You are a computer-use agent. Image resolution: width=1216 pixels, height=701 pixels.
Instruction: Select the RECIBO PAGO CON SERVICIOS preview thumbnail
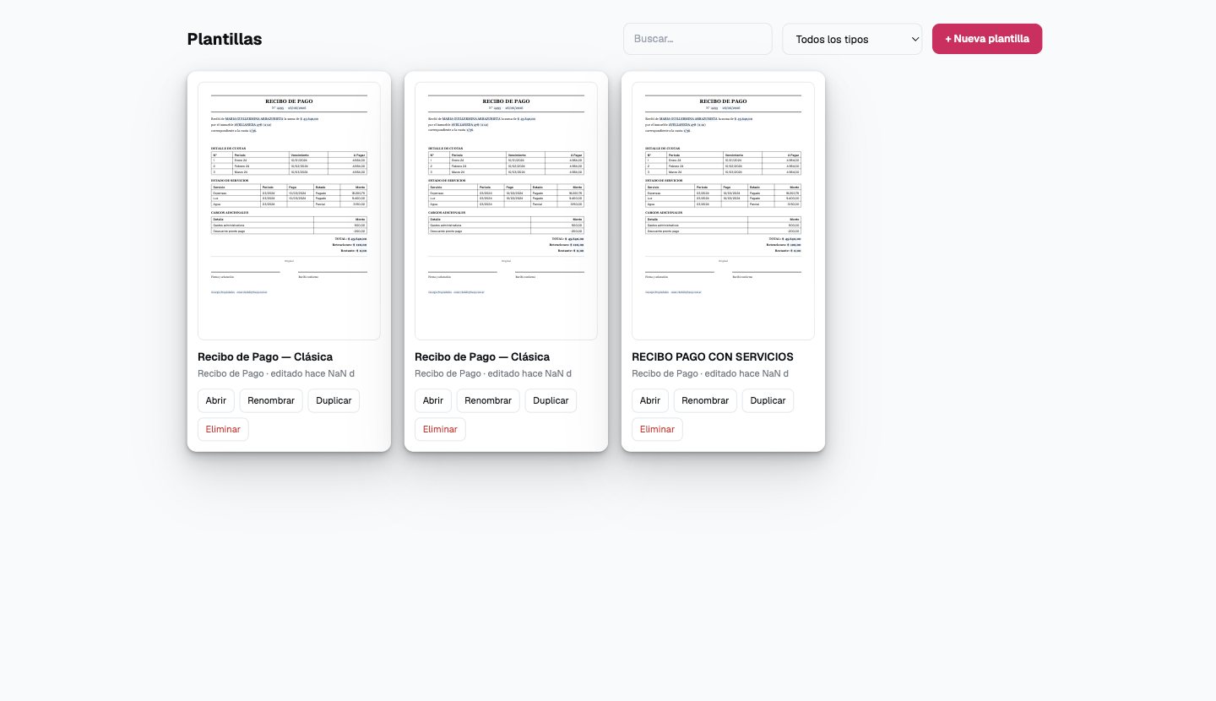723,211
